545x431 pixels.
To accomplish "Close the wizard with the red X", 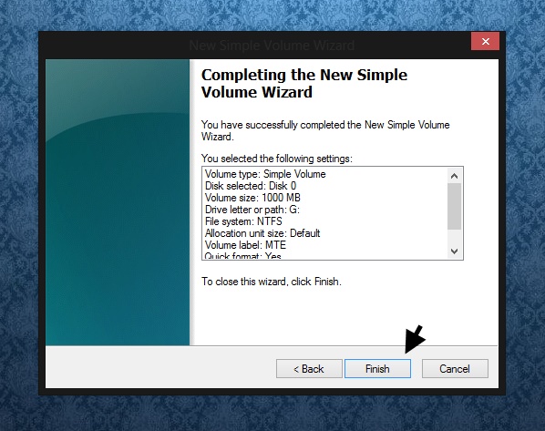I will tap(485, 41).
